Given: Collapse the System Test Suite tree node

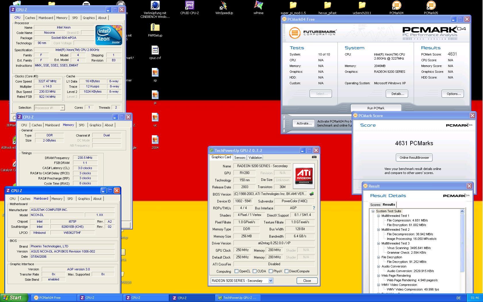Looking at the screenshot, I should (x=373, y=211).
